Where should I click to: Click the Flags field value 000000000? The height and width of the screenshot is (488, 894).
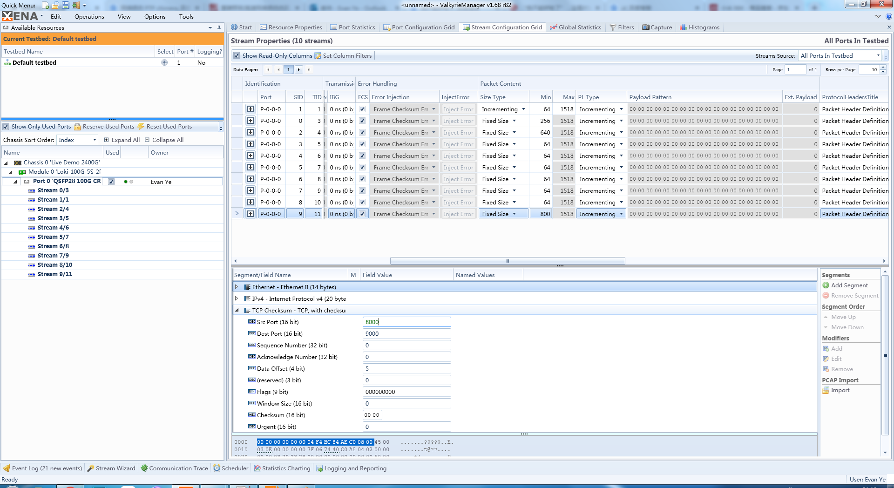click(406, 392)
